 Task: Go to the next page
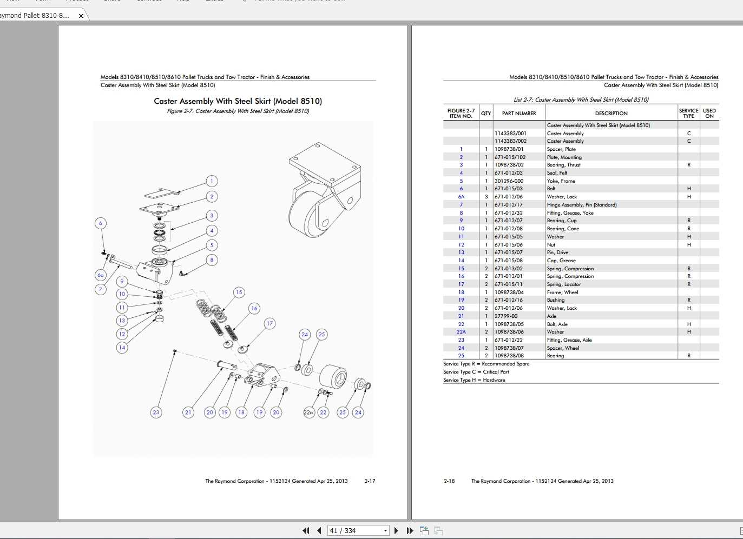click(x=397, y=530)
